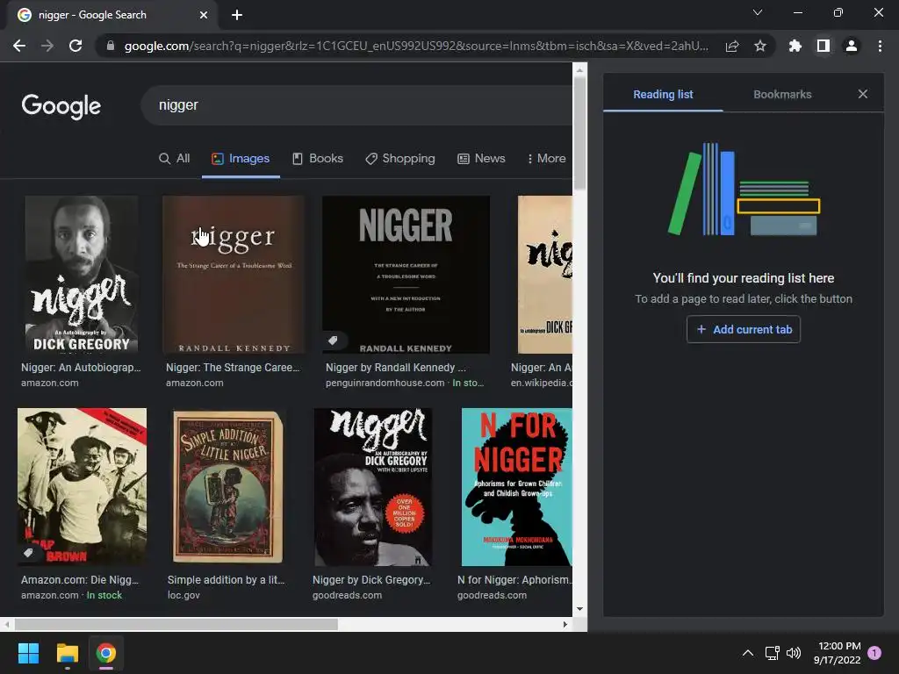The width and height of the screenshot is (899, 674).
Task: Open the Windows Start menu
Action: click(28, 653)
